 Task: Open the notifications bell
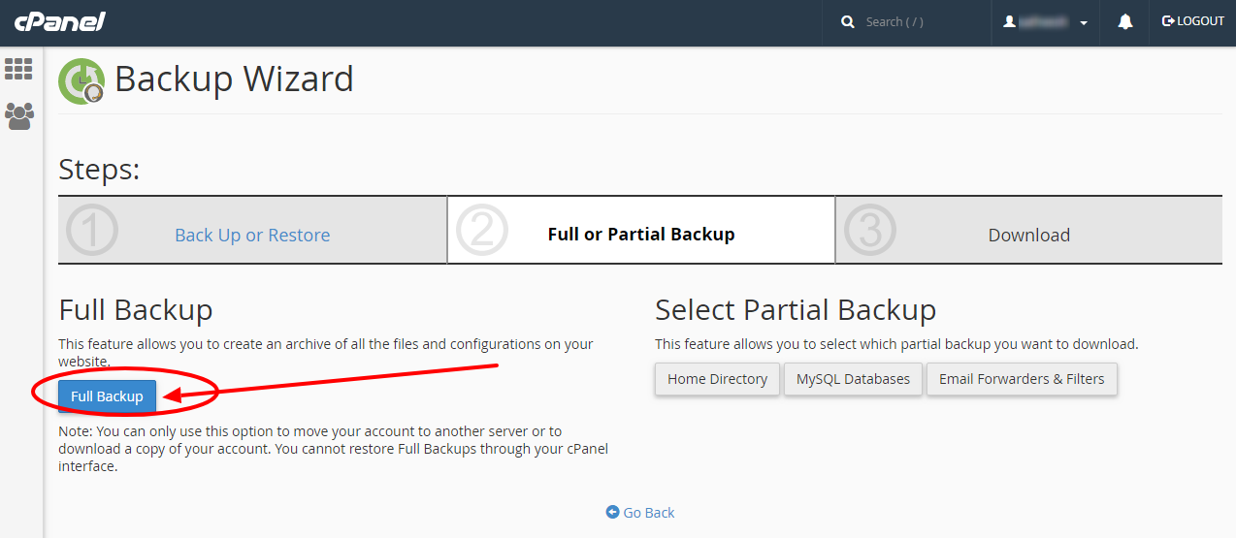[1125, 21]
